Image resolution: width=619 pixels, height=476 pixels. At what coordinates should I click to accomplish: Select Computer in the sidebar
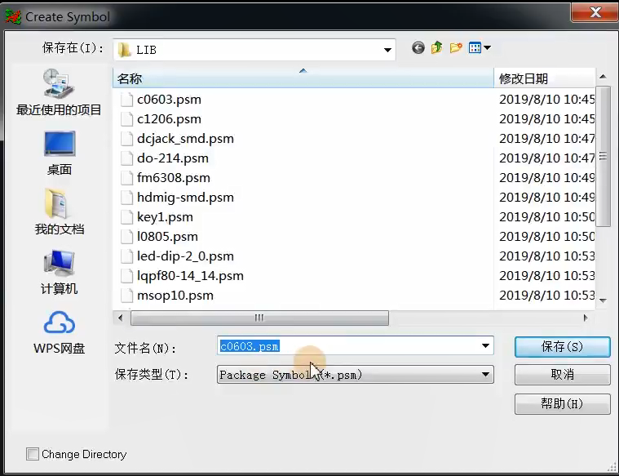(59, 272)
